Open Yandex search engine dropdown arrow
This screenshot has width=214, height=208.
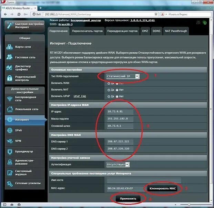point(166,14)
